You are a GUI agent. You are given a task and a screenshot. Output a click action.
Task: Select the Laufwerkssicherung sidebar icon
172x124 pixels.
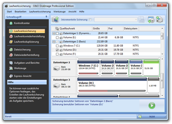pyautogui.click(x=11, y=31)
